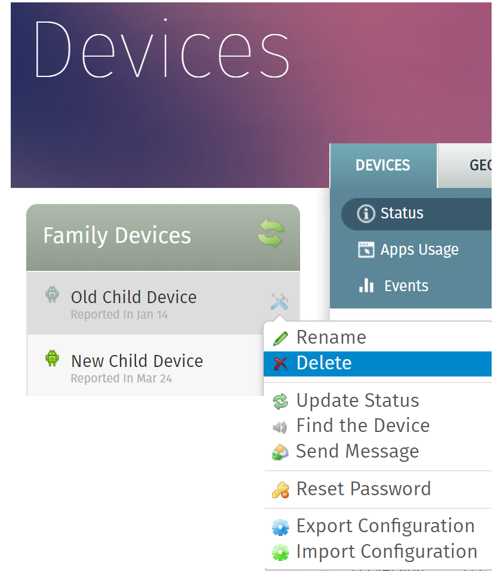Open tools icon for Old Child Device
The height and width of the screenshot is (571, 494).
[x=280, y=301]
